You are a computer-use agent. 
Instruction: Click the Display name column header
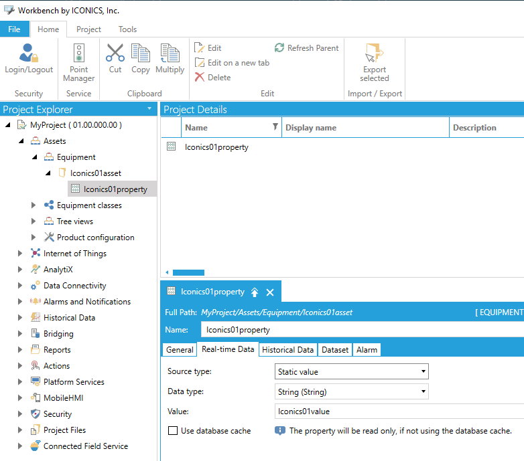366,127
